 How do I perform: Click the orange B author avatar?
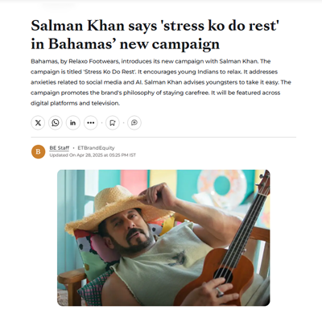click(38, 151)
